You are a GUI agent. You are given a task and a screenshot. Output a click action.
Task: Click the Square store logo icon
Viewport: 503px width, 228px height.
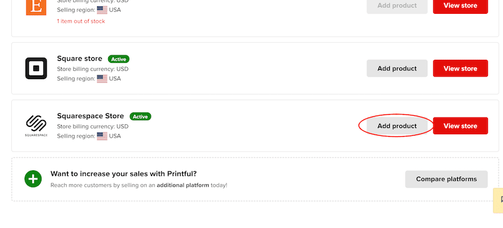coord(36,68)
